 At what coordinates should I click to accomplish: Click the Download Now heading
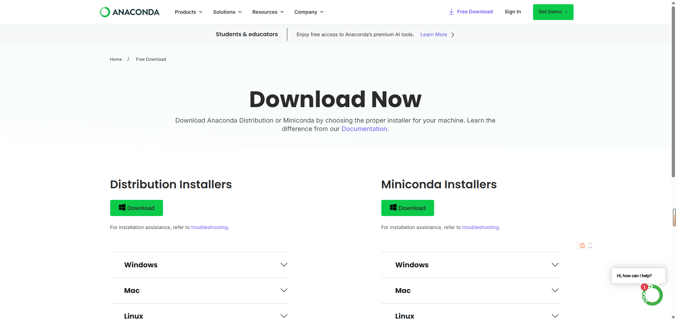335,99
